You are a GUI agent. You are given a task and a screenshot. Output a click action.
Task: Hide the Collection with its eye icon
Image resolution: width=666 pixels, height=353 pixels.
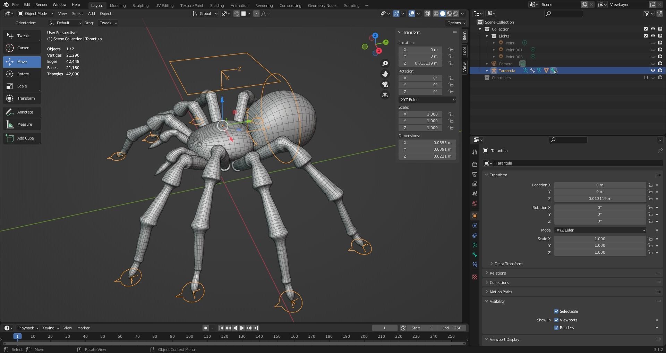pos(653,29)
